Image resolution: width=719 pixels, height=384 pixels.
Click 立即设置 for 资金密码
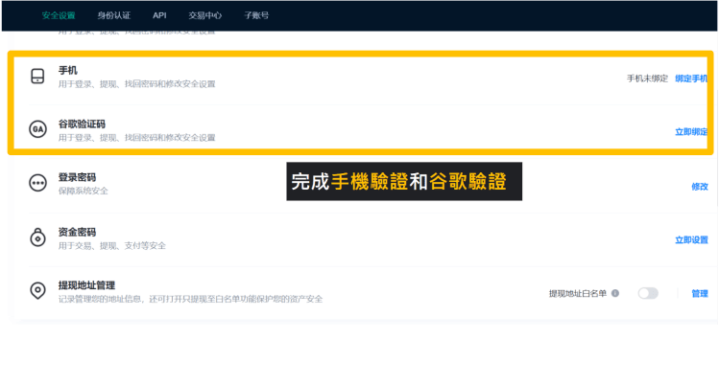point(691,239)
